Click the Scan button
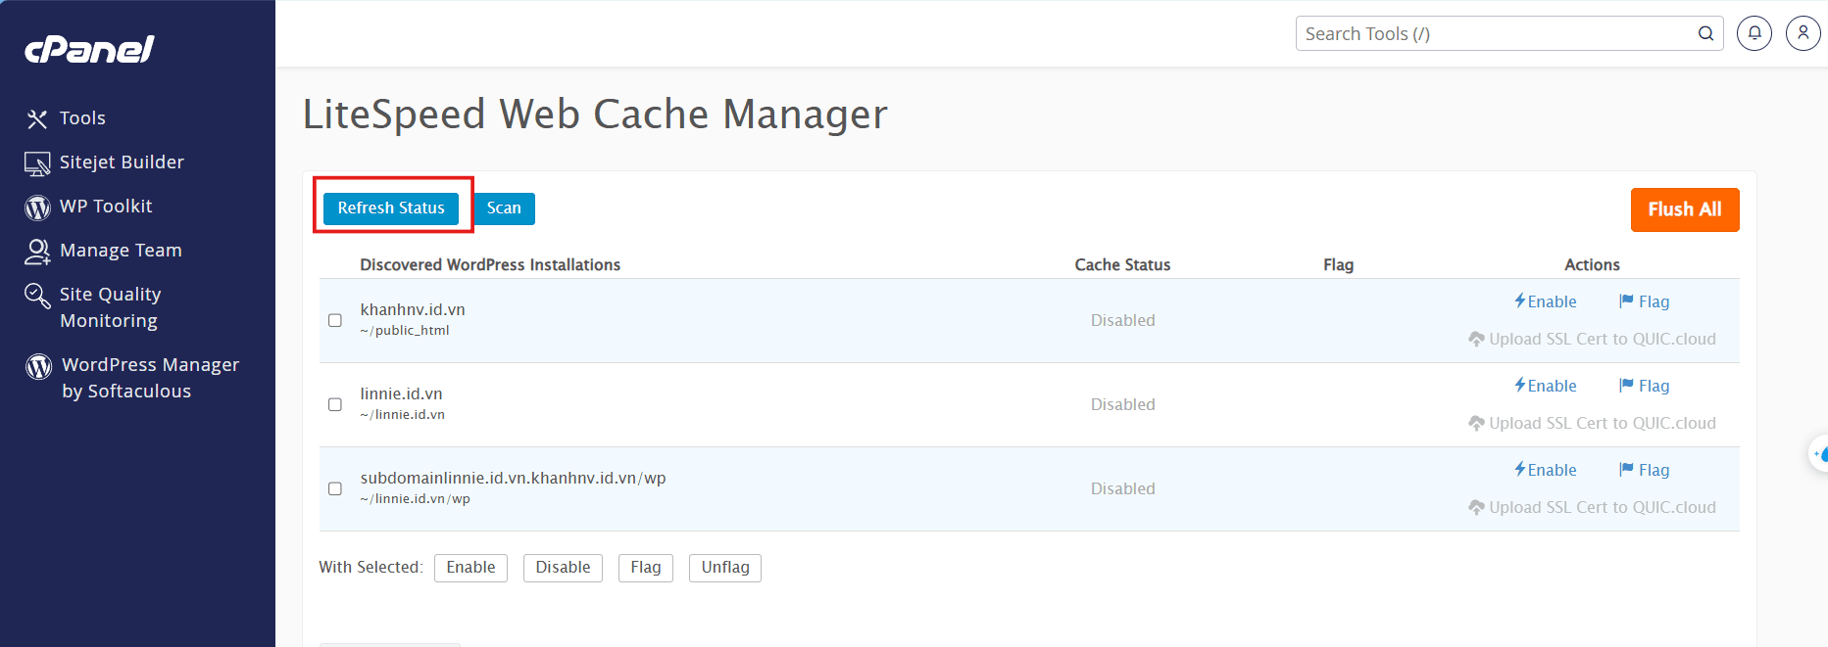The height and width of the screenshot is (647, 1828). (504, 208)
